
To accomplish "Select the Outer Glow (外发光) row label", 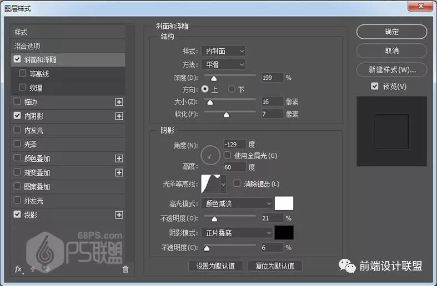I will point(34,201).
